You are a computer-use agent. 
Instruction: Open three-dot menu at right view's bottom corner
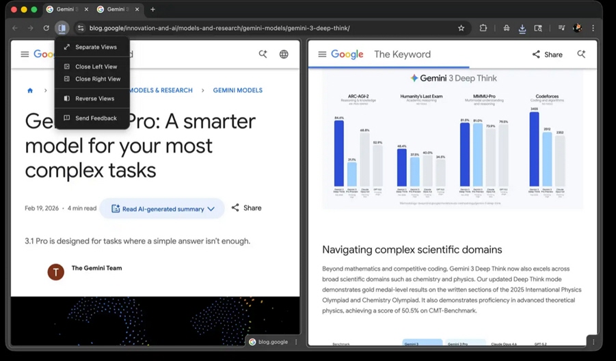(593, 342)
